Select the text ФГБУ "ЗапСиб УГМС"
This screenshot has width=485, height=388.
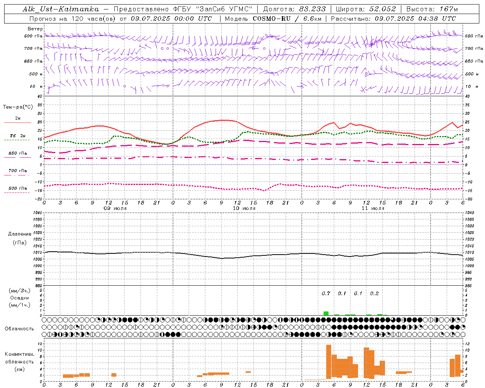coord(213,9)
